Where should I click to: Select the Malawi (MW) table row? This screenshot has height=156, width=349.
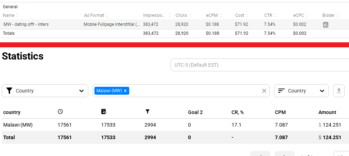[18, 125]
